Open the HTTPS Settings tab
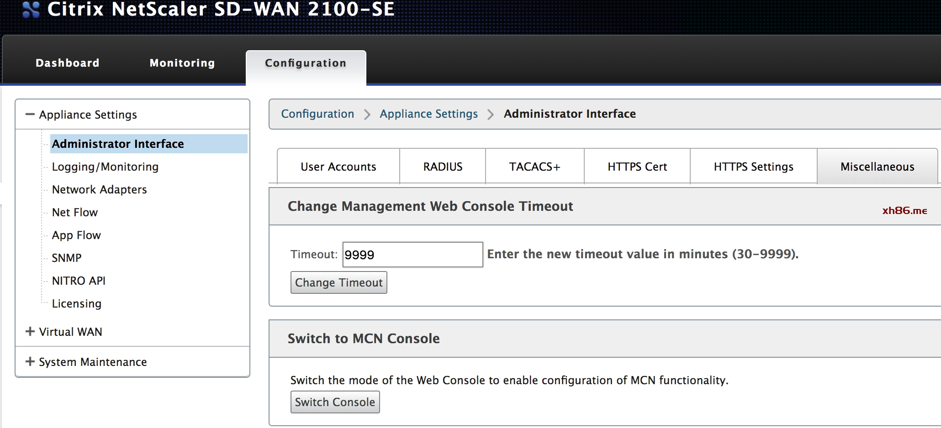Image resolution: width=941 pixels, height=428 pixels. coord(753,166)
